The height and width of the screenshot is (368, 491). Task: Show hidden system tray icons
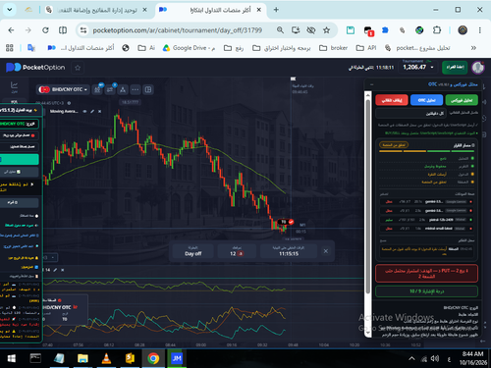tap(411, 358)
